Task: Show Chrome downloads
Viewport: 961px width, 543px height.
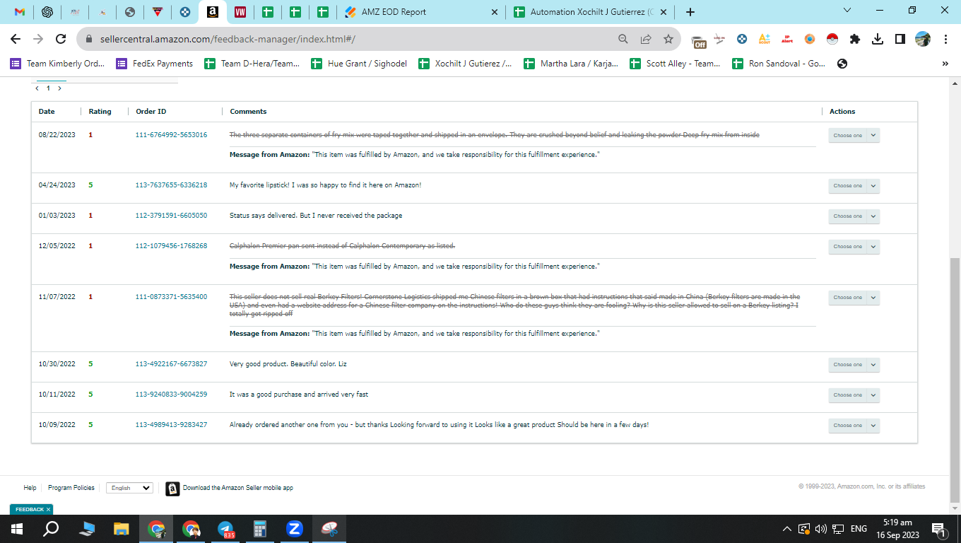Action: [878, 40]
